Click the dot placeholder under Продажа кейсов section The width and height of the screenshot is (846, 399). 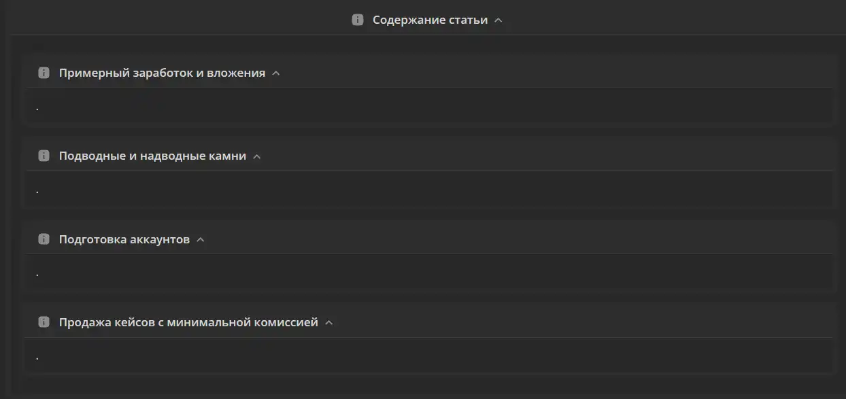tap(37, 358)
